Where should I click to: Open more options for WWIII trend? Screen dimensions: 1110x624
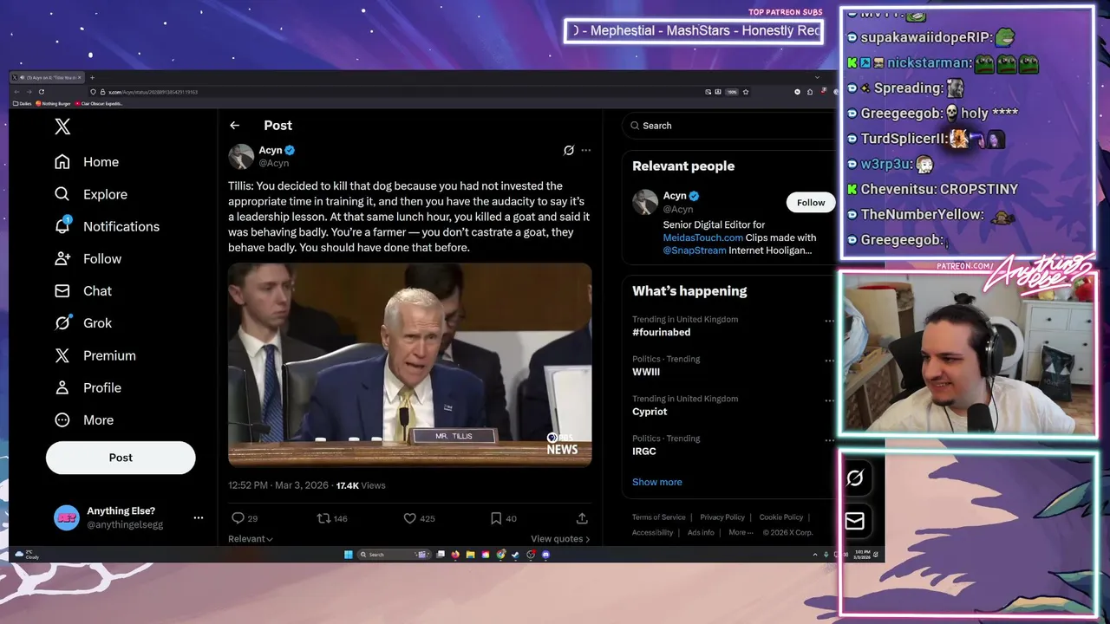coord(829,361)
